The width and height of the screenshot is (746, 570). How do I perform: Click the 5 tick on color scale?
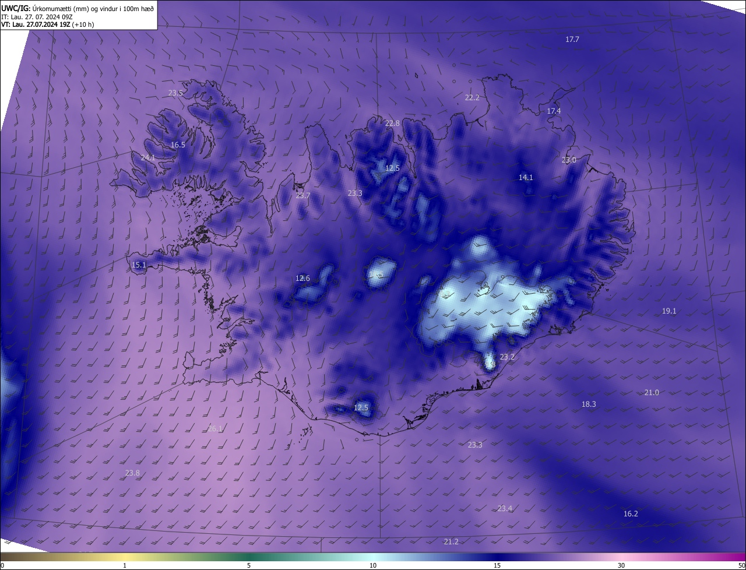(249, 565)
